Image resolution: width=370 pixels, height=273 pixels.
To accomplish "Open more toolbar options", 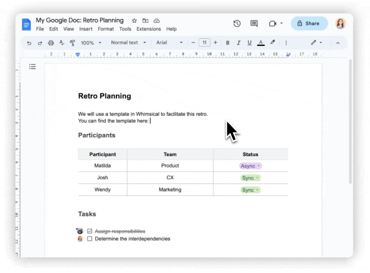I will pos(286,43).
